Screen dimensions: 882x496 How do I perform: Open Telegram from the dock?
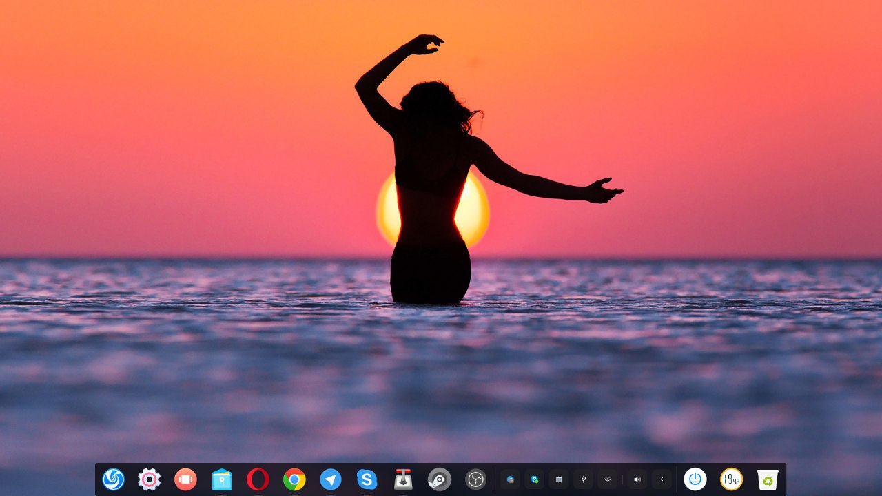331,479
